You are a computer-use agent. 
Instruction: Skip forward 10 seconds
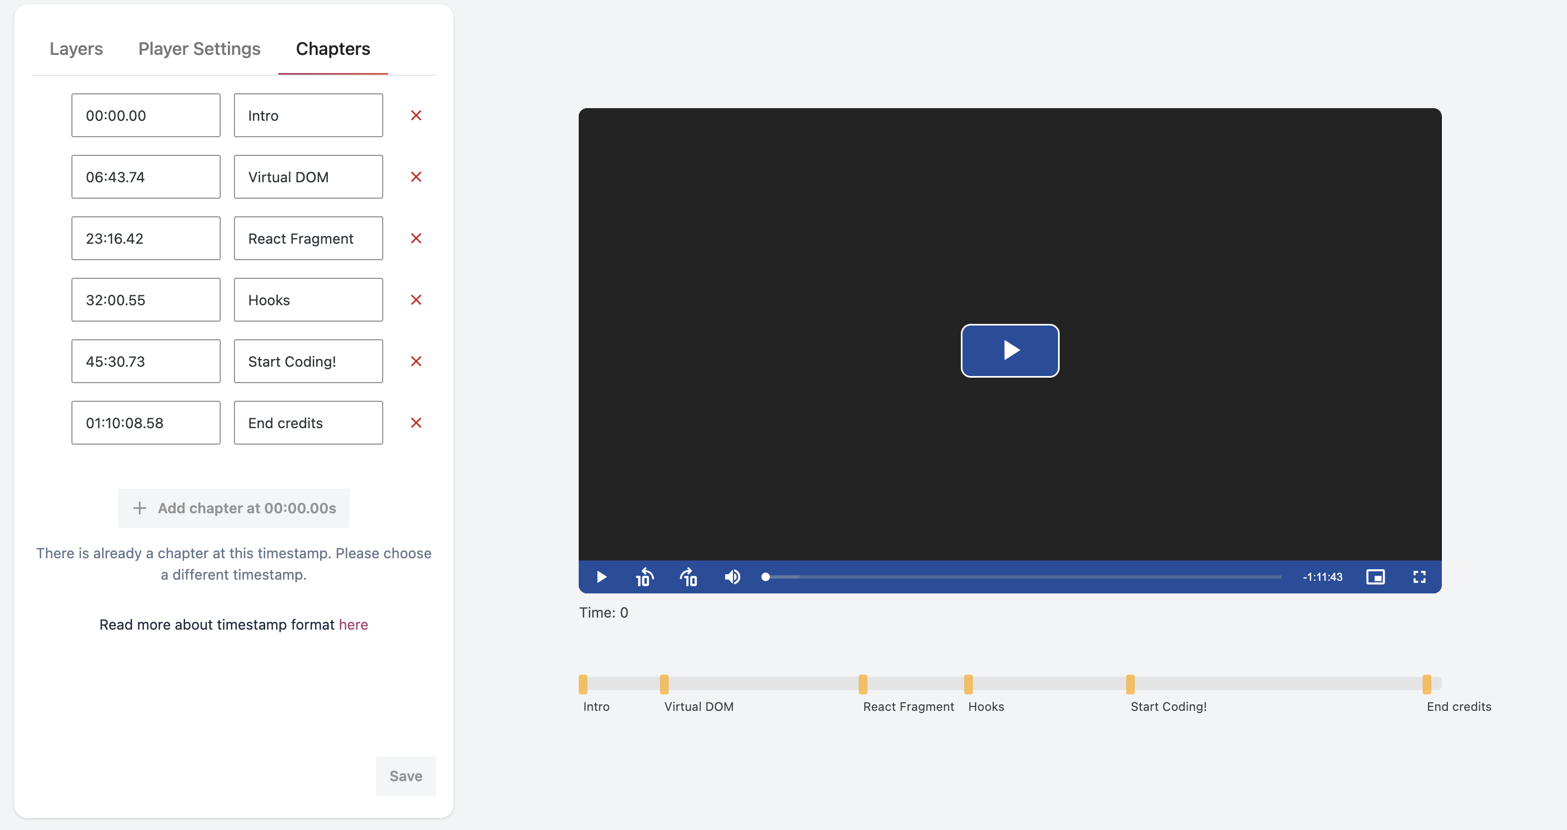(688, 576)
